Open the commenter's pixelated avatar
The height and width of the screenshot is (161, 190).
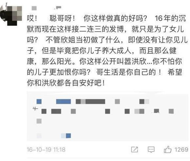[x=11, y=14]
